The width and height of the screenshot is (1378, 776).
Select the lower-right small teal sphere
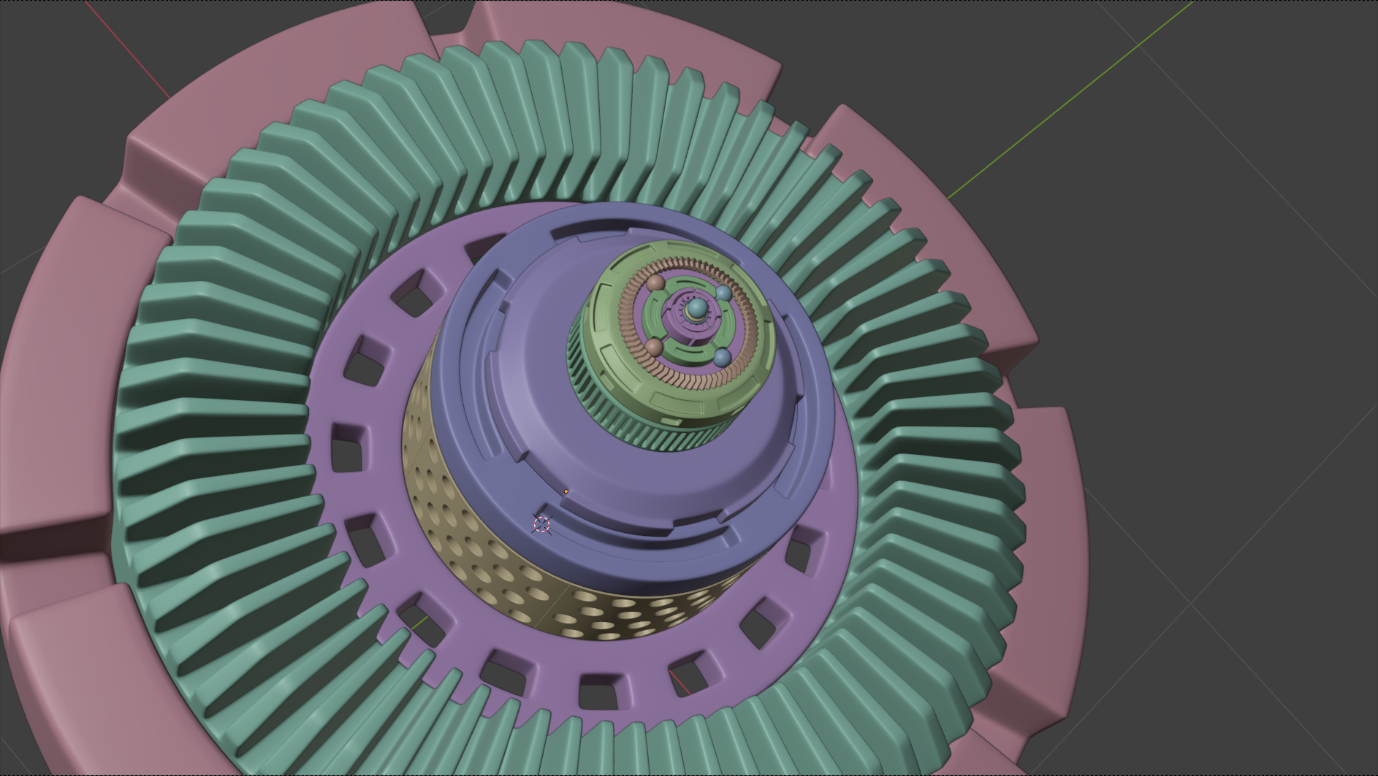[722, 358]
